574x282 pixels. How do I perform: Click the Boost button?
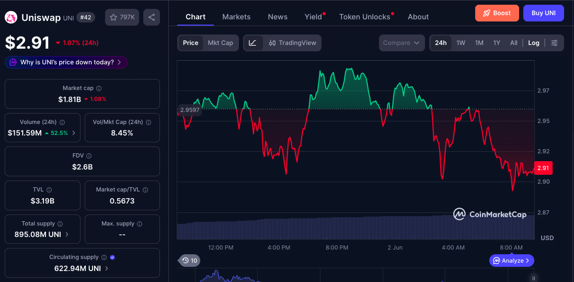click(497, 13)
